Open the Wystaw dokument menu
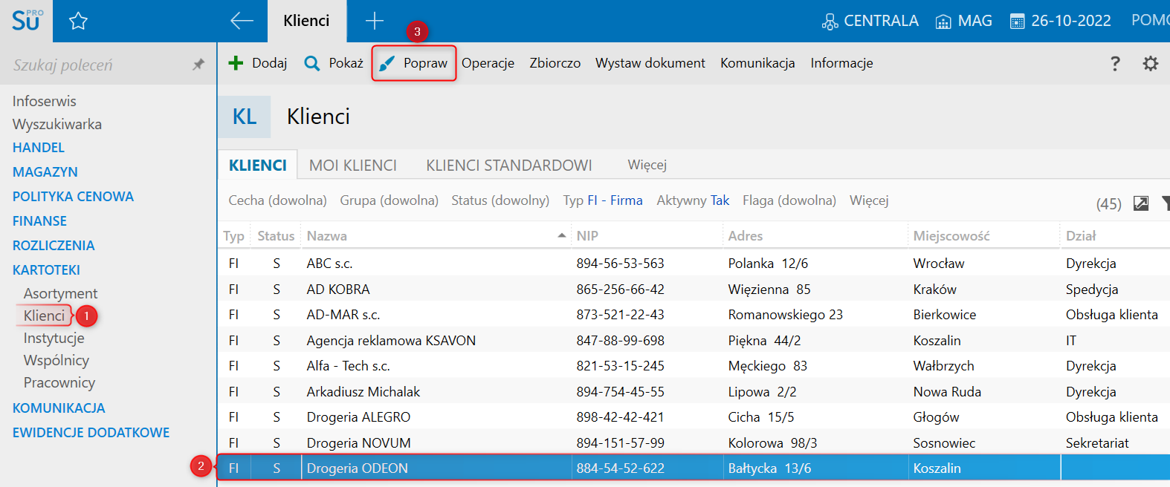The image size is (1170, 487). (650, 63)
